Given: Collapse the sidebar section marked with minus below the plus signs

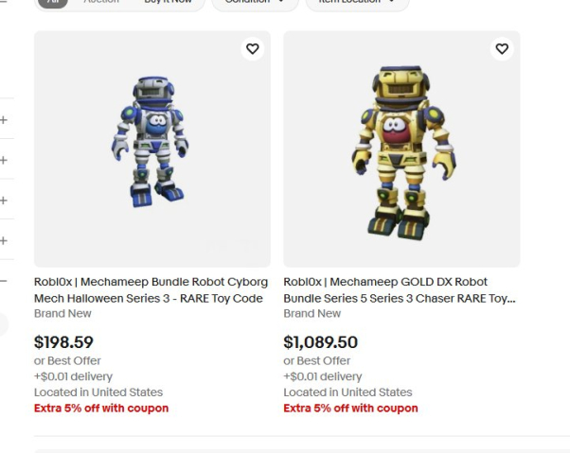Looking at the screenshot, I should coord(3,281).
